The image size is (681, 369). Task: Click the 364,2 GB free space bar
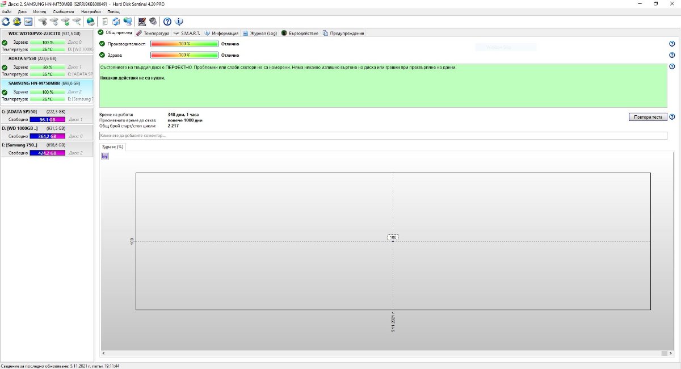pyautogui.click(x=47, y=136)
